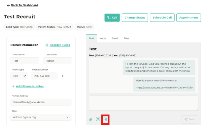Viewport: 206px width, 125px height.
Task: Click the Reorder Fields shuffle icon
Action: coord(47,45)
